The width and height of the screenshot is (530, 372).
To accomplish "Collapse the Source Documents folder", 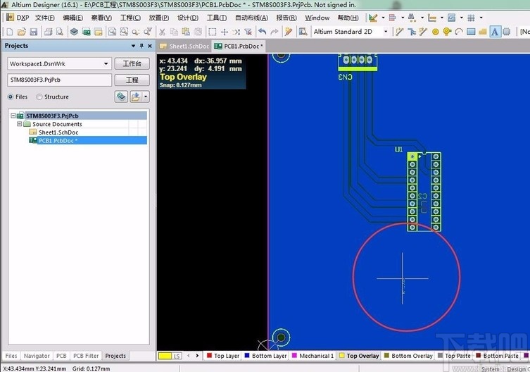I will pyautogui.click(x=18, y=124).
